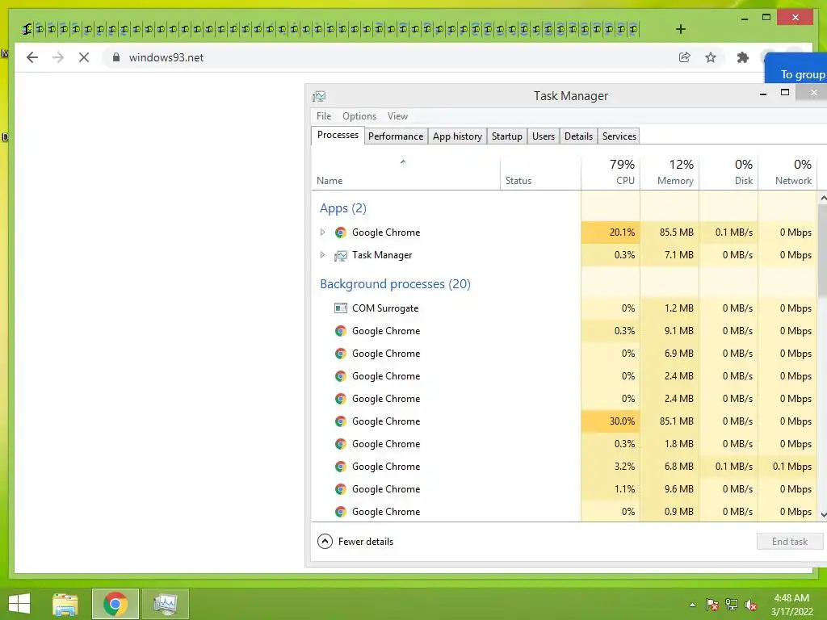Open the Windows Start button
Image resolution: width=827 pixels, height=620 pixels.
(x=19, y=604)
